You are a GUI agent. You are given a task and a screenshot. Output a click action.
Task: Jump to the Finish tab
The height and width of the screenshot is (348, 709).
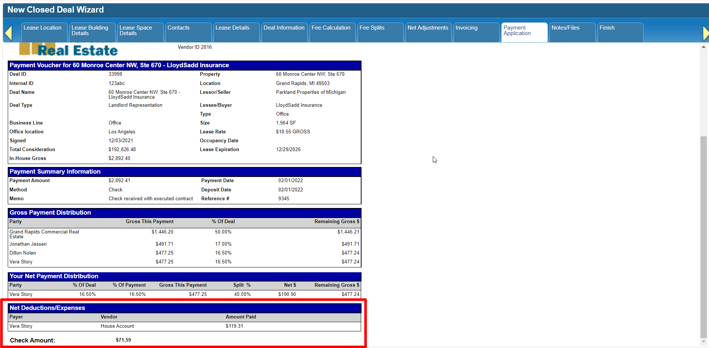620,32
